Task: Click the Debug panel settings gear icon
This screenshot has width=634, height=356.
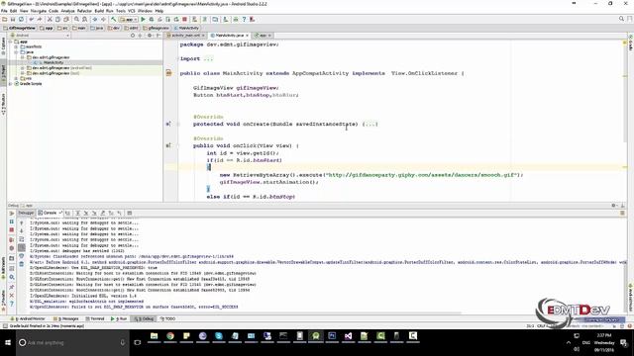Action: (x=614, y=206)
